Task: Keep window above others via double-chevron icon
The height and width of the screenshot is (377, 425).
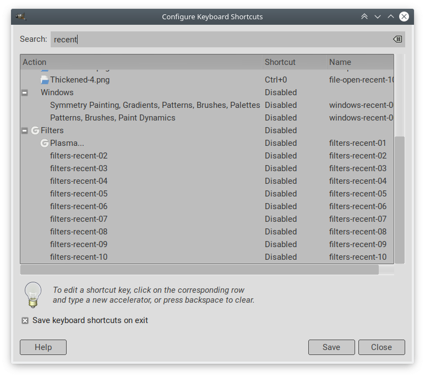Action: (364, 17)
